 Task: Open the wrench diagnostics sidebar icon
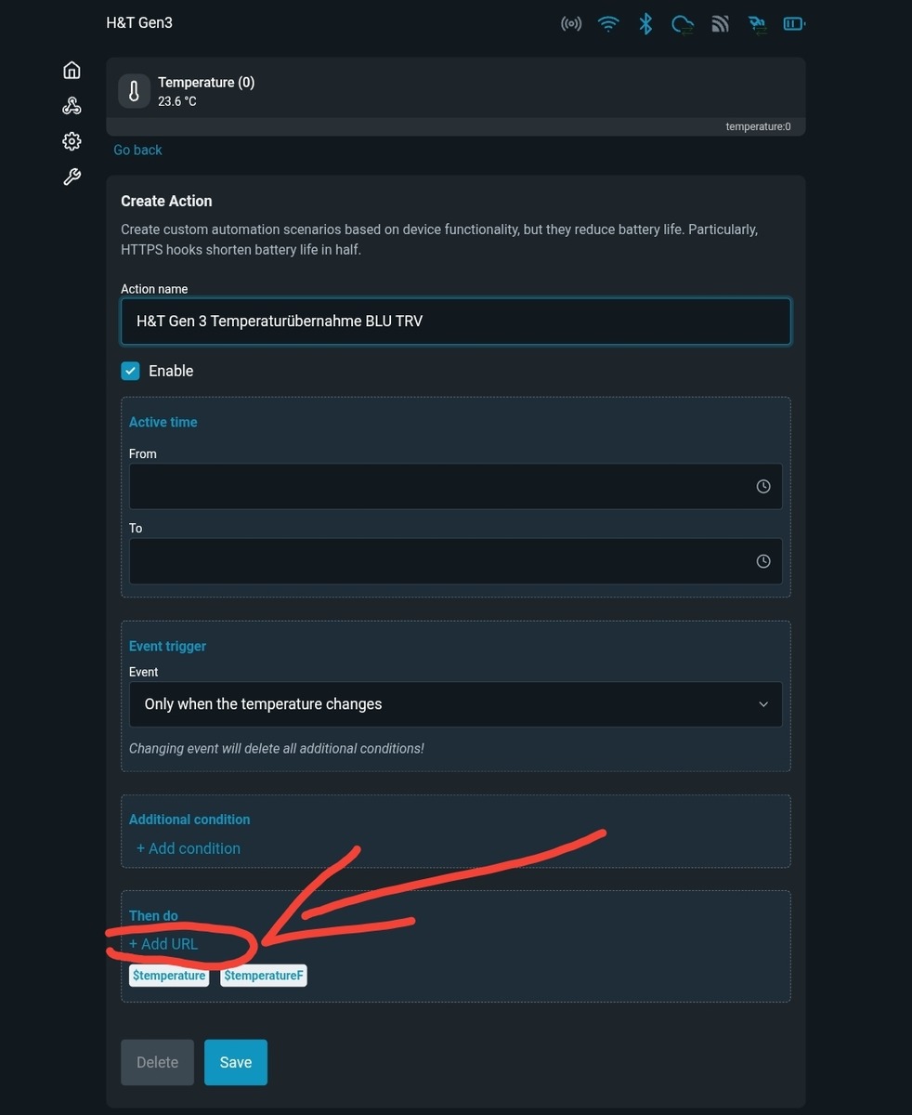(x=72, y=177)
